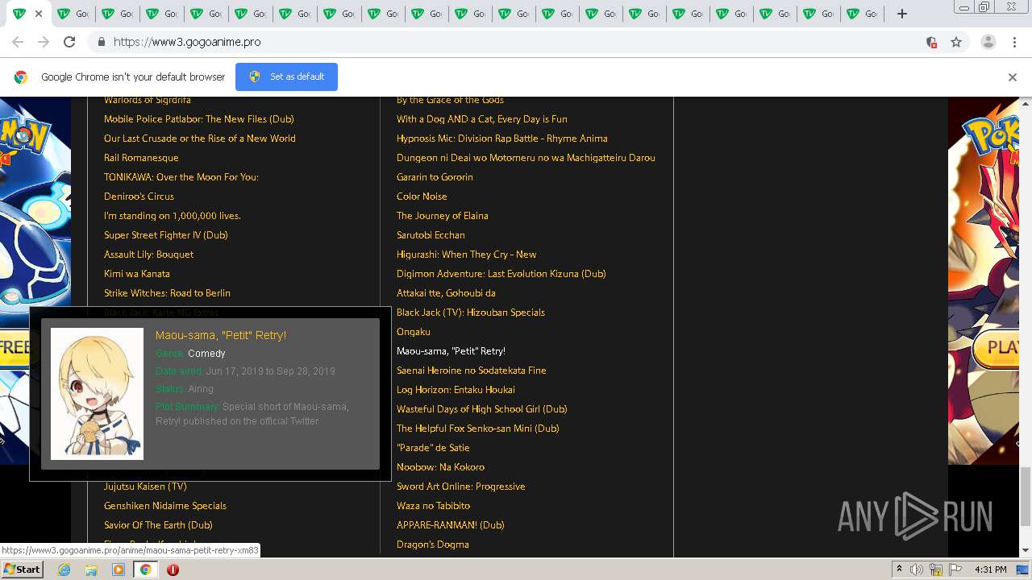Viewport: 1032px width, 580px height.
Task: Switch to the third GoGoAnime tab
Action: click(x=117, y=14)
